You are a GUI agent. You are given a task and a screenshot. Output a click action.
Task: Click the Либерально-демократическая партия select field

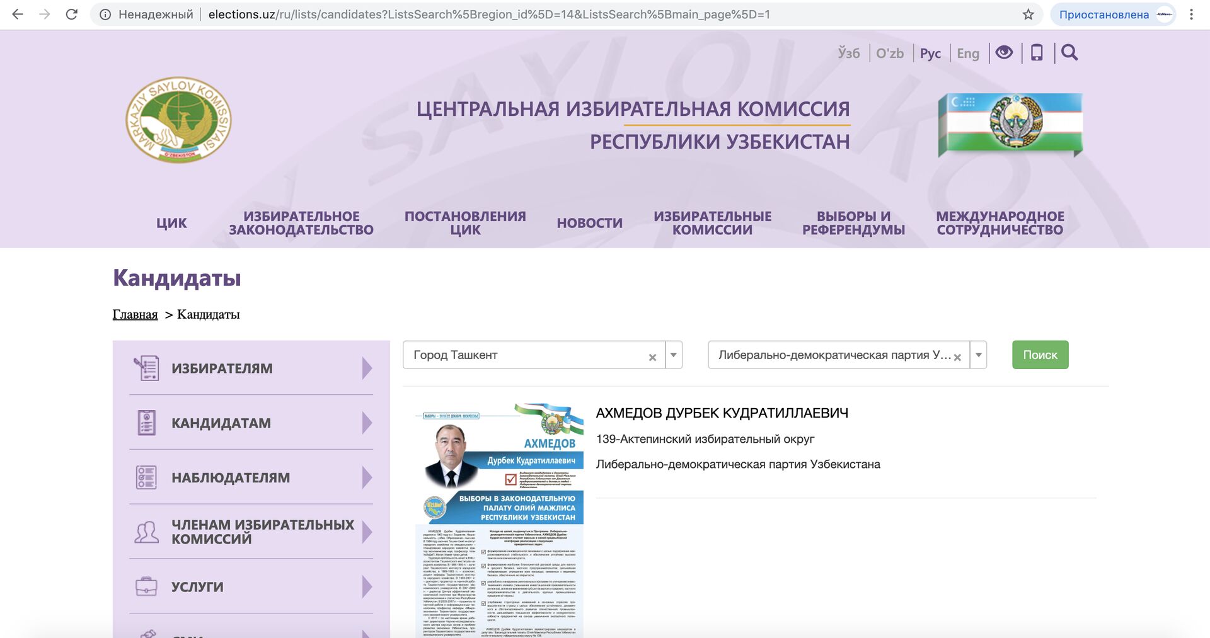(x=847, y=355)
